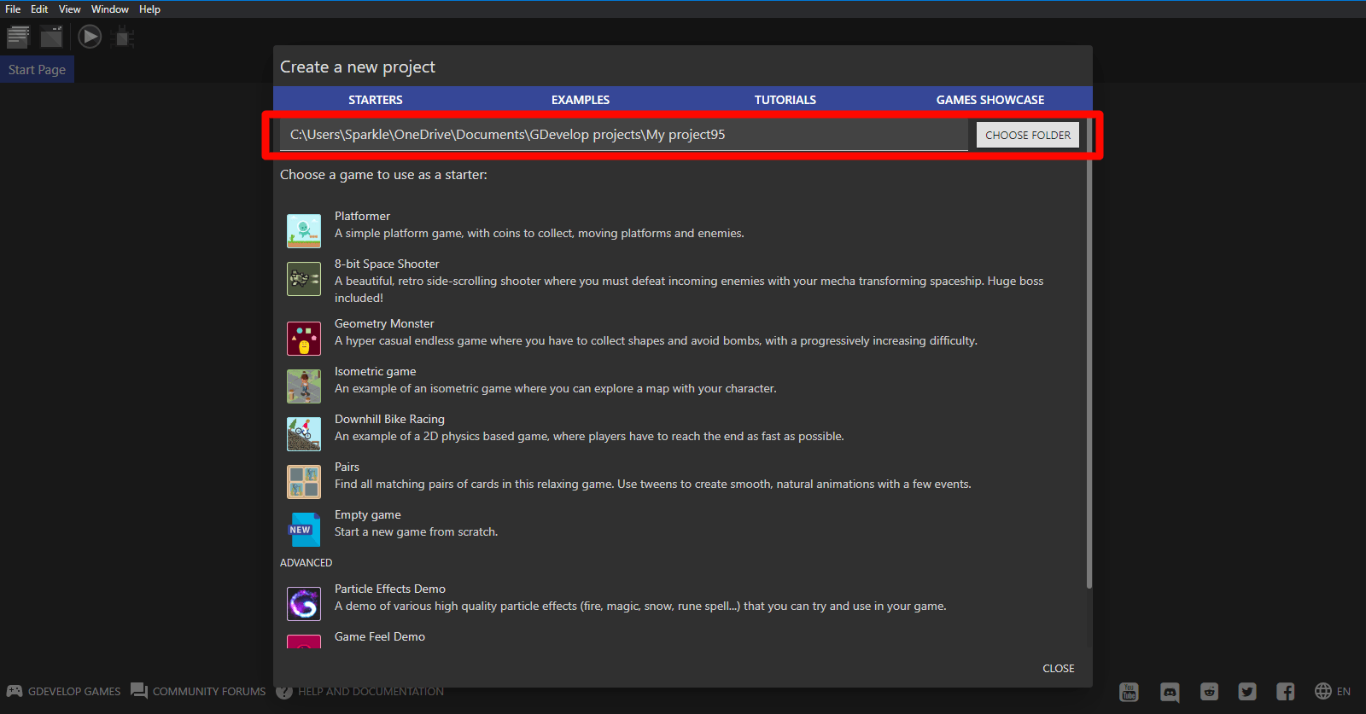Image resolution: width=1366 pixels, height=714 pixels.
Task: Open the Facebook icon link
Action: click(1286, 692)
